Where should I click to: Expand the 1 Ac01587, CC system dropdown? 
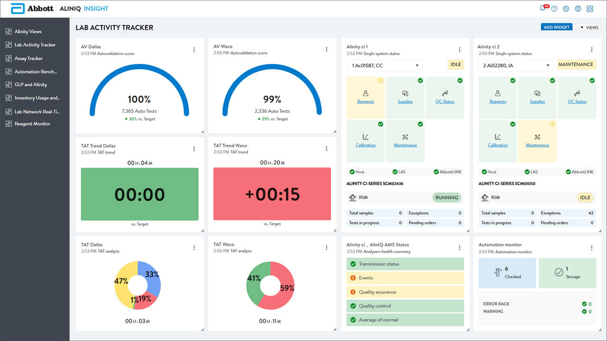[x=384, y=65]
